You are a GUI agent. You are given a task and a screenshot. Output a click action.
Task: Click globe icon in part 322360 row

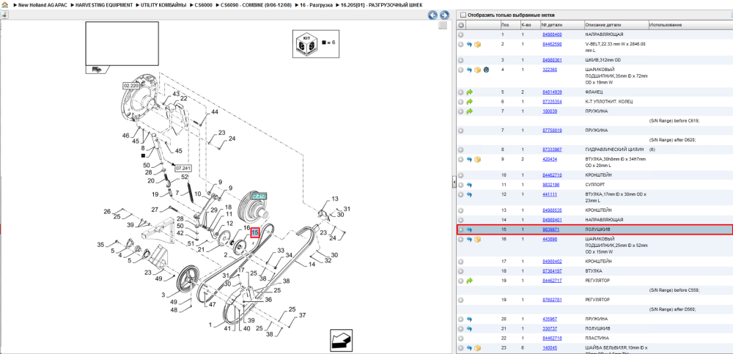tap(486, 70)
